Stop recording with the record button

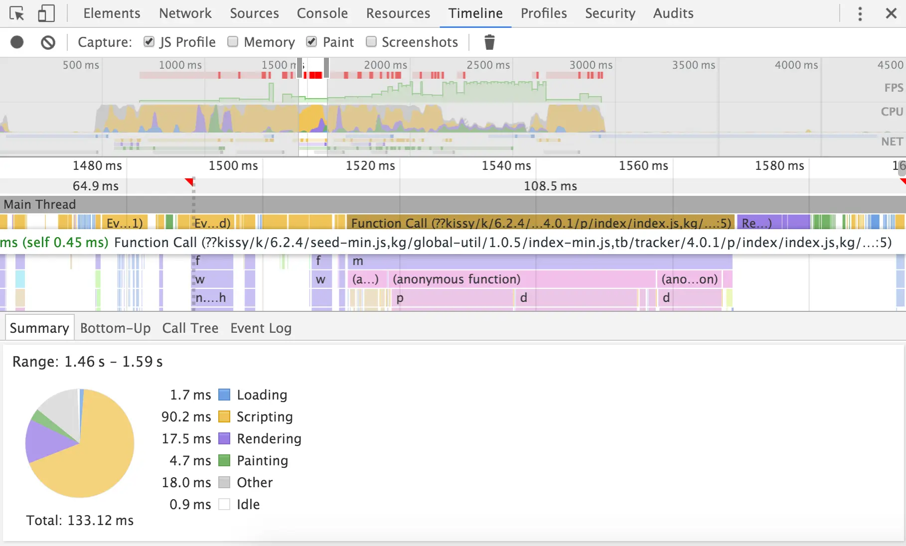coord(16,42)
